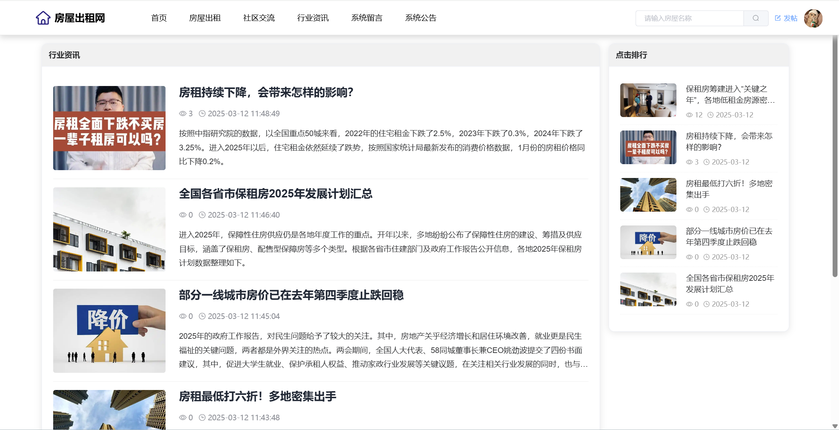Screen dimensions: 839x430
Task: Click the 降价 sign article thumbnail in main list
Action: (109, 331)
